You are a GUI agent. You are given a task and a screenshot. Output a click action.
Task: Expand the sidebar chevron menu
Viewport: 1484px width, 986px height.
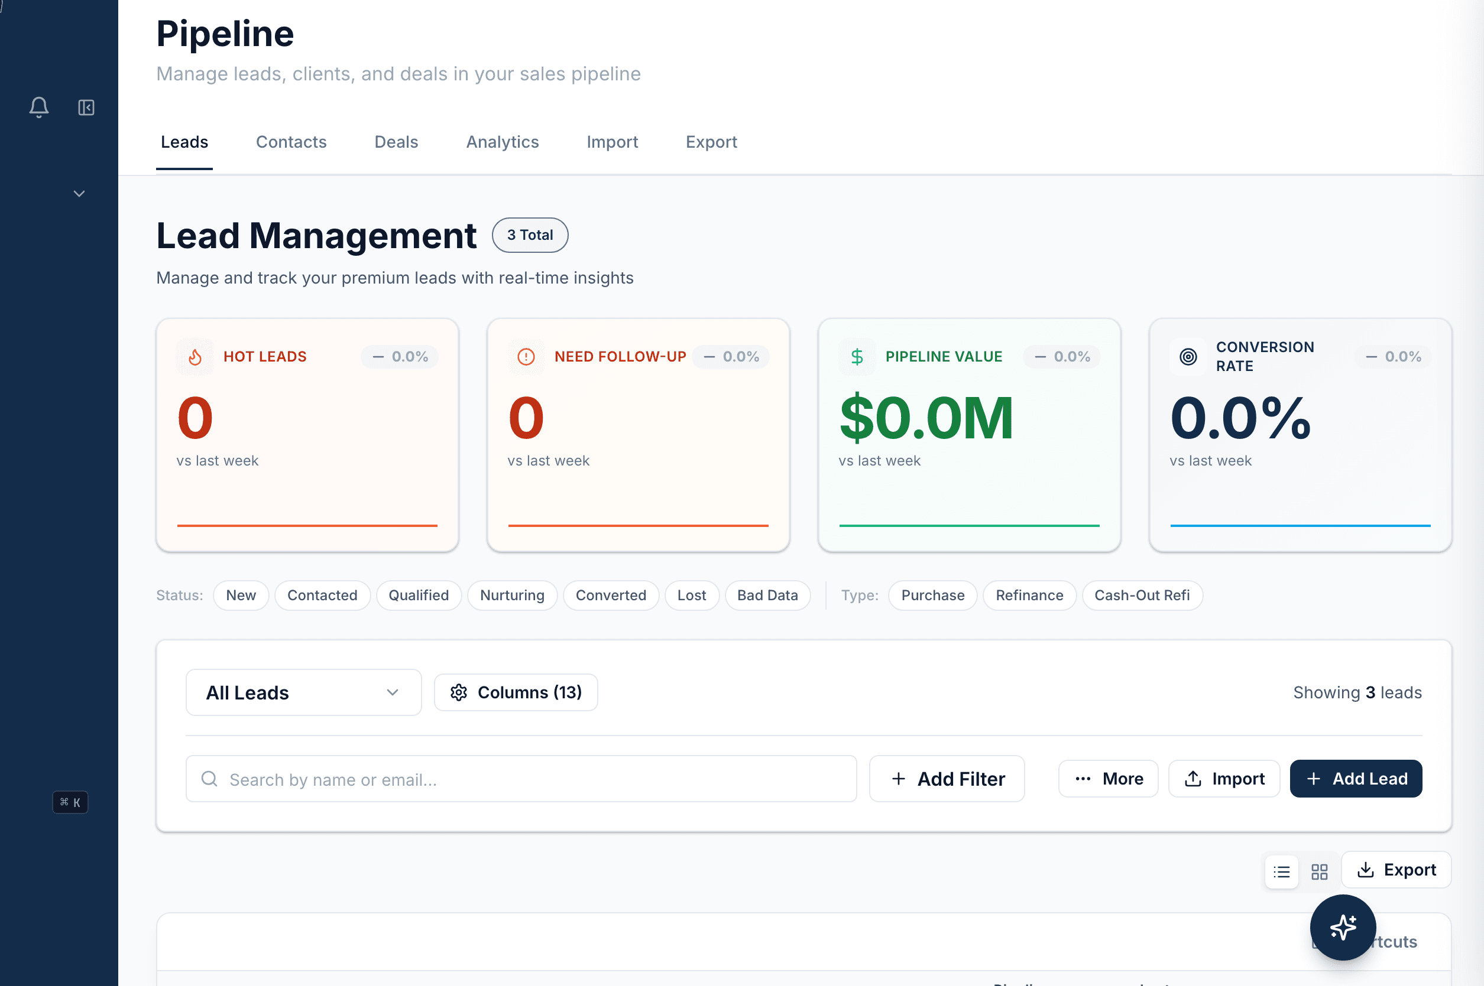tap(79, 193)
